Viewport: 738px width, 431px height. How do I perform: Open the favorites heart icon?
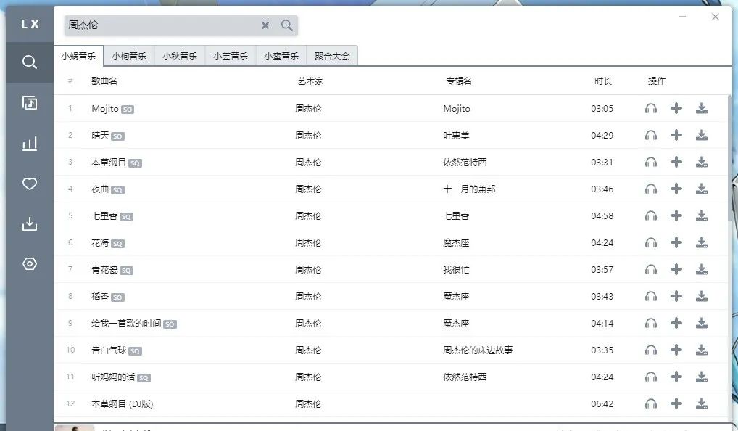[x=29, y=184]
